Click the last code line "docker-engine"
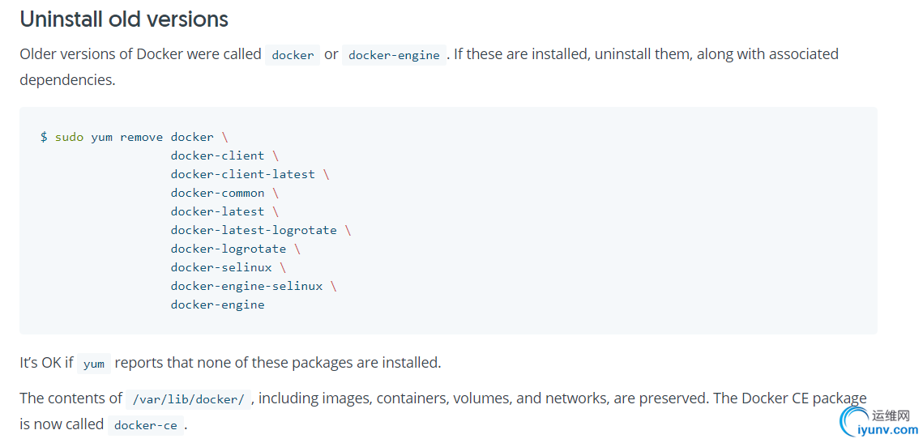 [217, 305]
